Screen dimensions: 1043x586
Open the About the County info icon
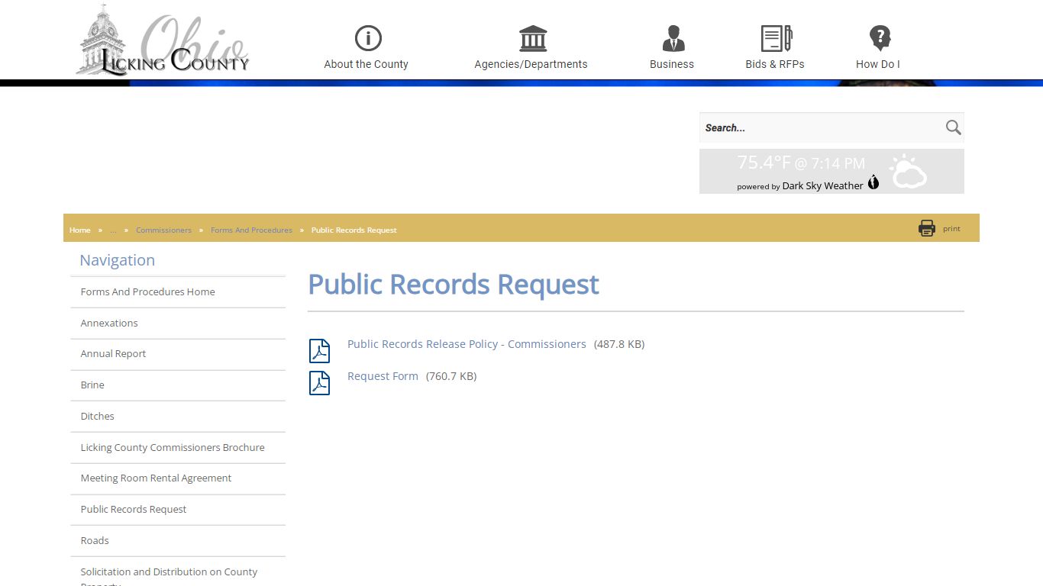click(368, 38)
